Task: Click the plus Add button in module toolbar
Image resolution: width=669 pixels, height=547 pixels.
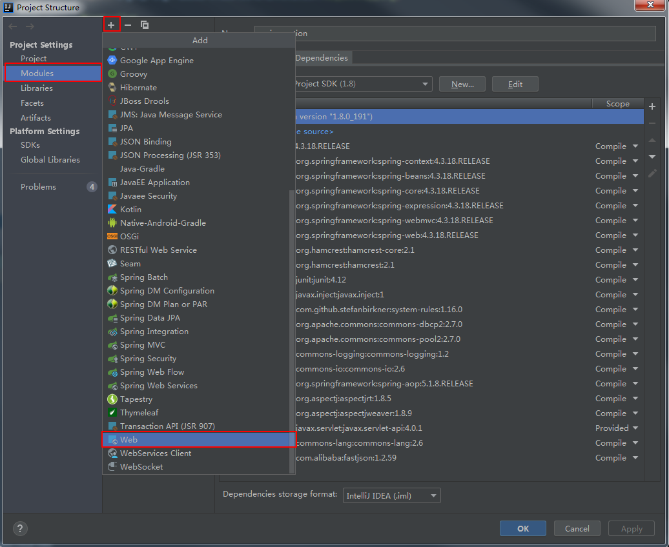Action: [x=111, y=25]
